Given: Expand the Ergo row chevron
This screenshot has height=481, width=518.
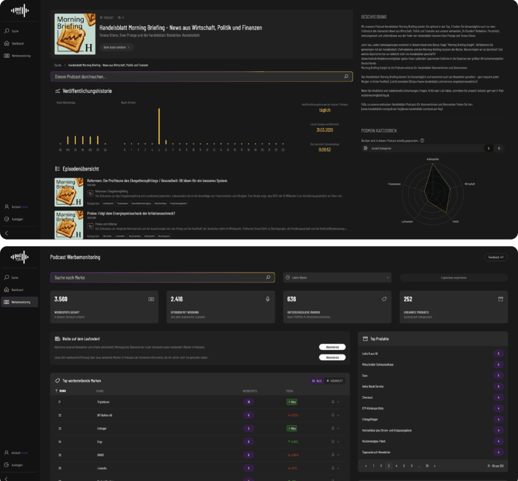Looking at the screenshot, I should pos(338,442).
